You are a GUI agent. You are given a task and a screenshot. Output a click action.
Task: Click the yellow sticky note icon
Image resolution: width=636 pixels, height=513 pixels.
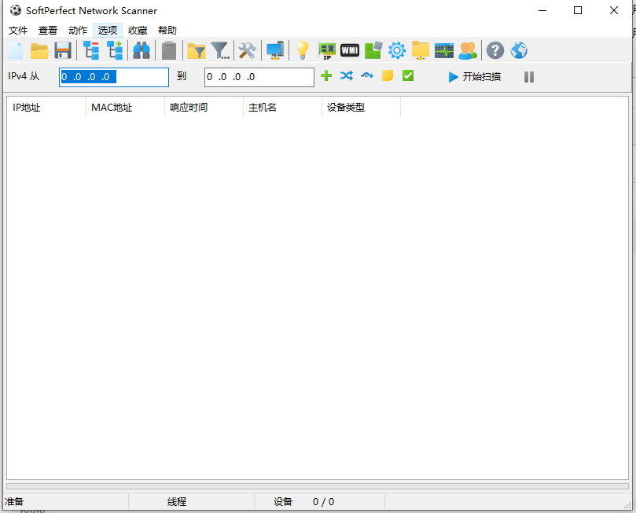click(x=388, y=75)
